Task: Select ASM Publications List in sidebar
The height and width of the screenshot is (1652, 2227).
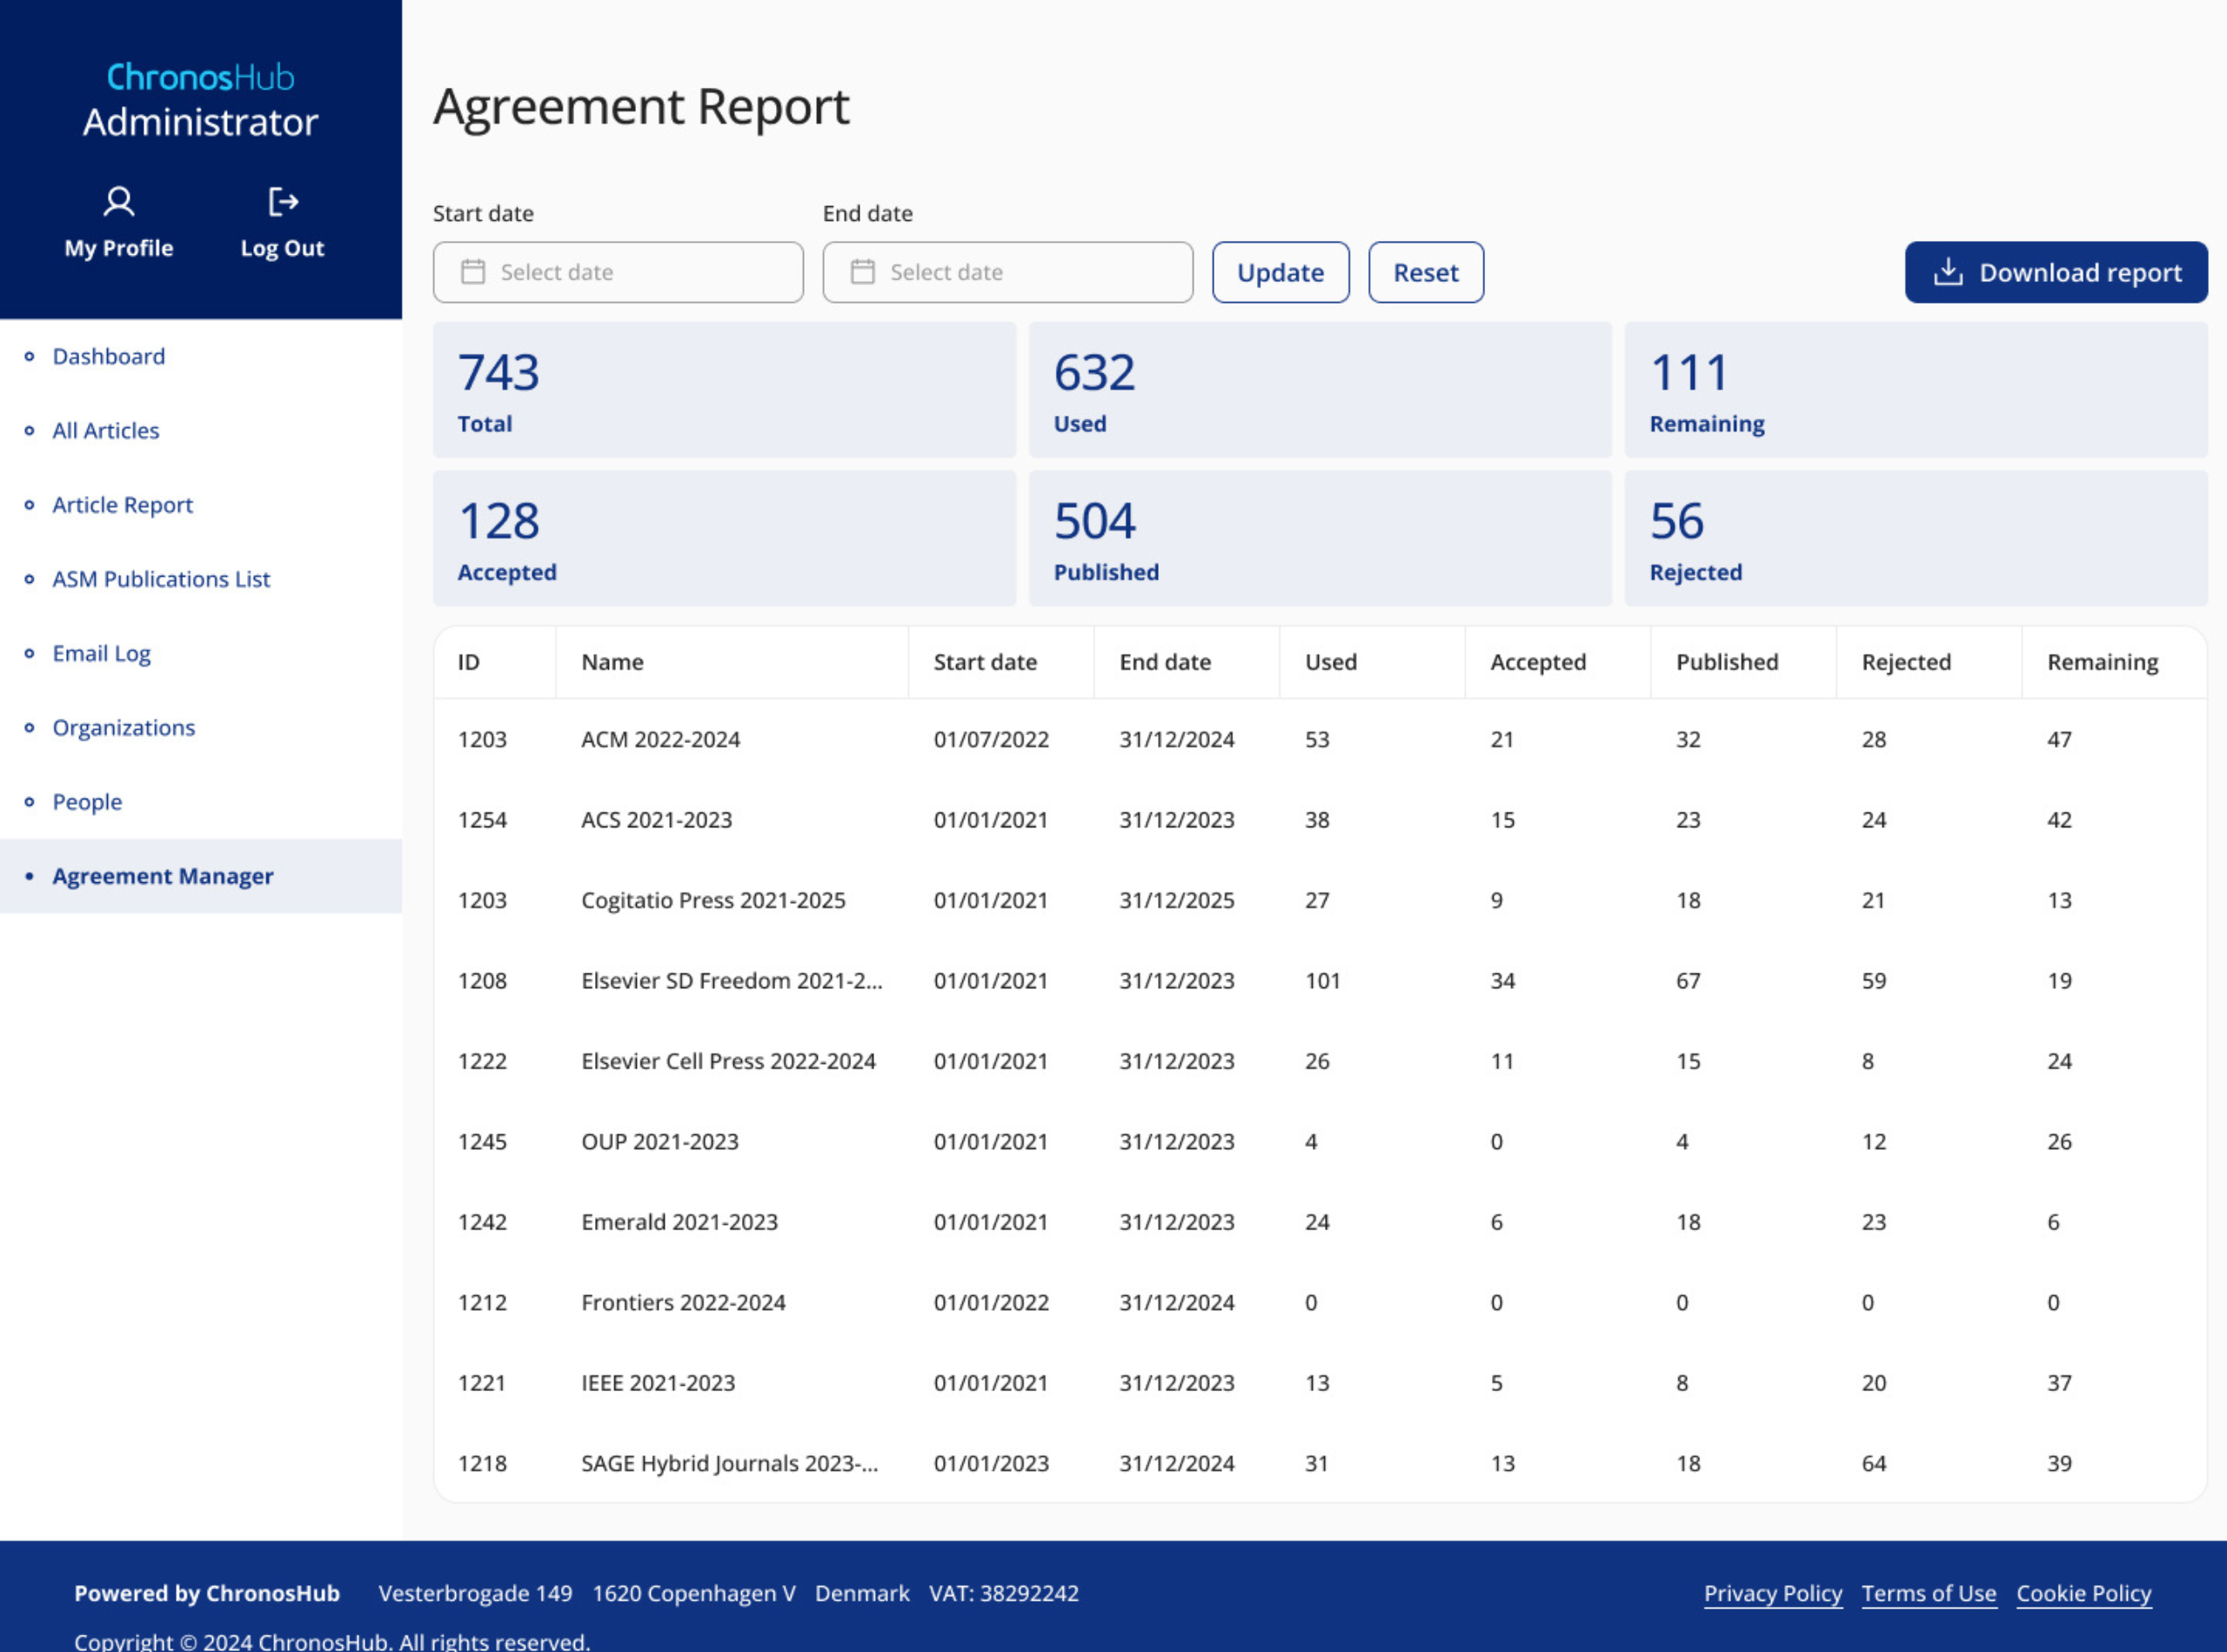Action: [x=161, y=579]
